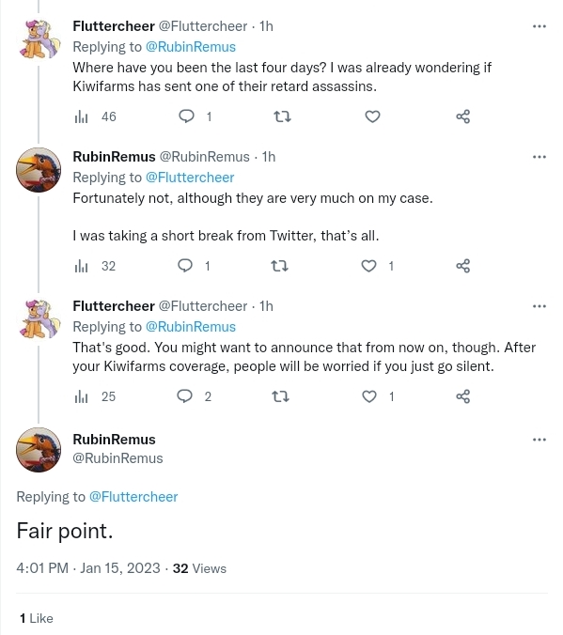
Task: Share Fluttercheer's first reply tweet
Action: pos(462,116)
